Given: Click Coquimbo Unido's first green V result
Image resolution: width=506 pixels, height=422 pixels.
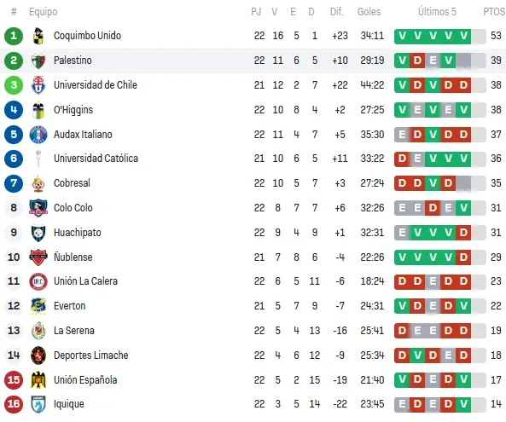Looking at the screenshot, I should point(402,36).
